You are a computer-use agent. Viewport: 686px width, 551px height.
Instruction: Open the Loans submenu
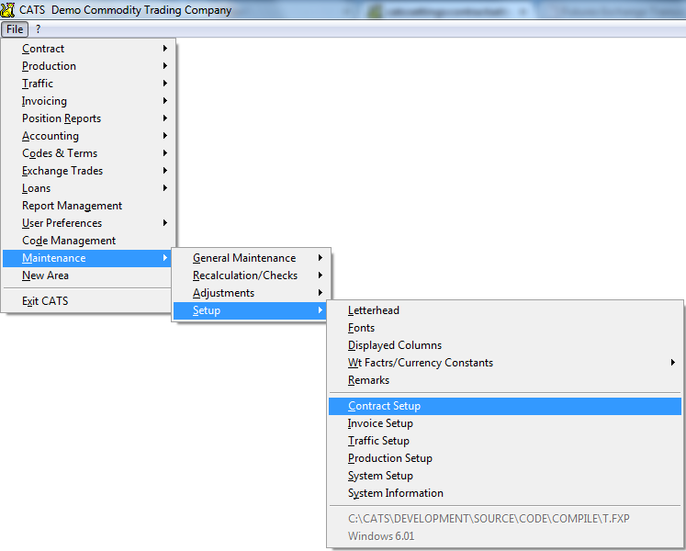[x=89, y=188]
